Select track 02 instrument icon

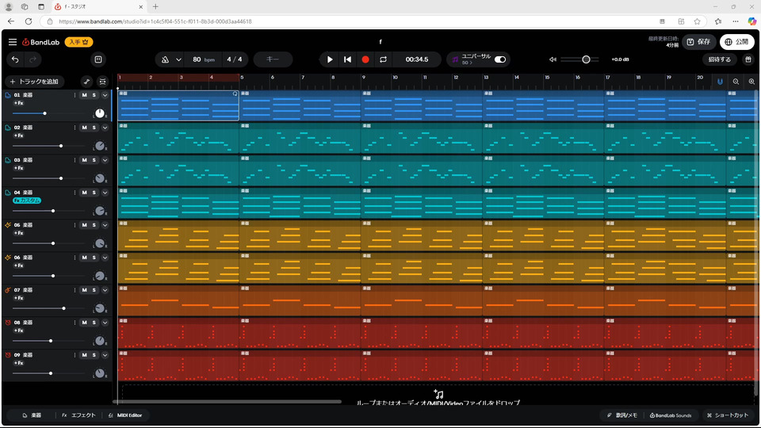(8, 128)
